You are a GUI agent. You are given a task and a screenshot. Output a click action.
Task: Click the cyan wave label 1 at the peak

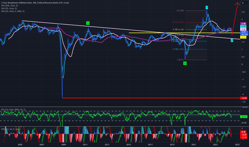pyautogui.click(x=207, y=7)
